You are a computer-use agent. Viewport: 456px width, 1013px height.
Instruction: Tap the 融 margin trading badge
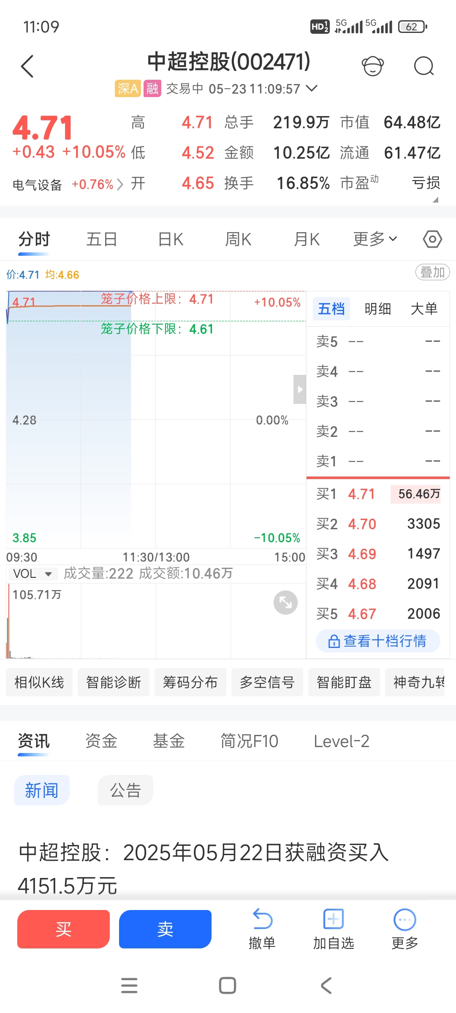(152, 89)
